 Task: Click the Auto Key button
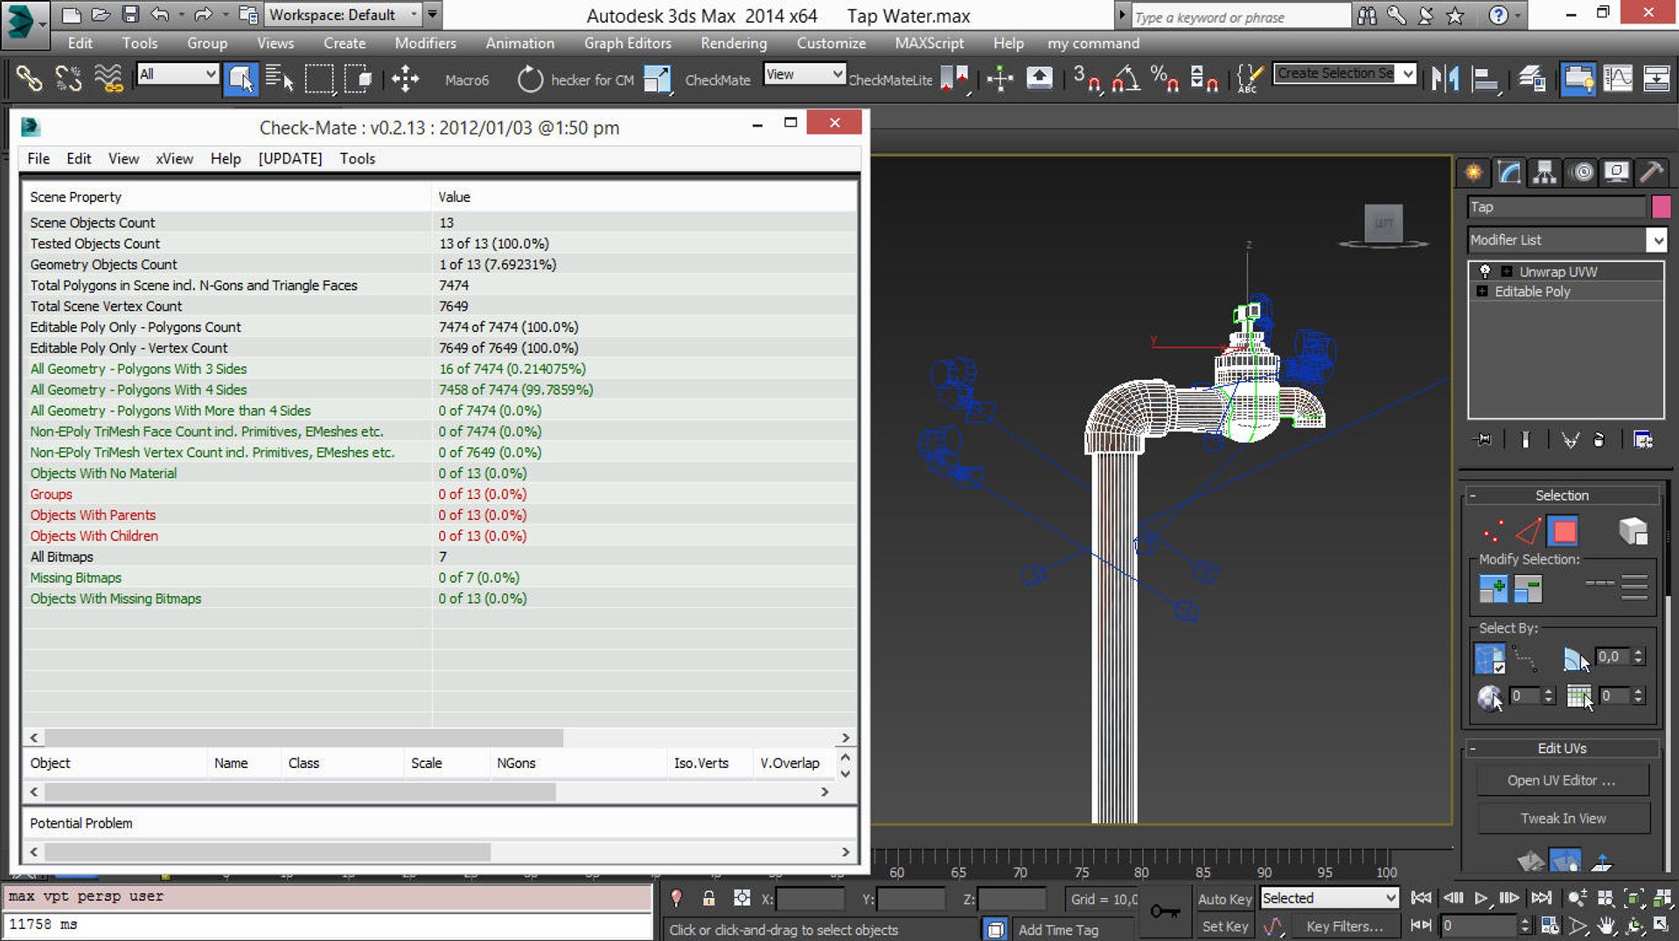tap(1224, 899)
